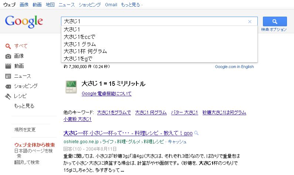Open ニュース in the top navigation bar
The image size is (294, 175).
coord(67,5)
